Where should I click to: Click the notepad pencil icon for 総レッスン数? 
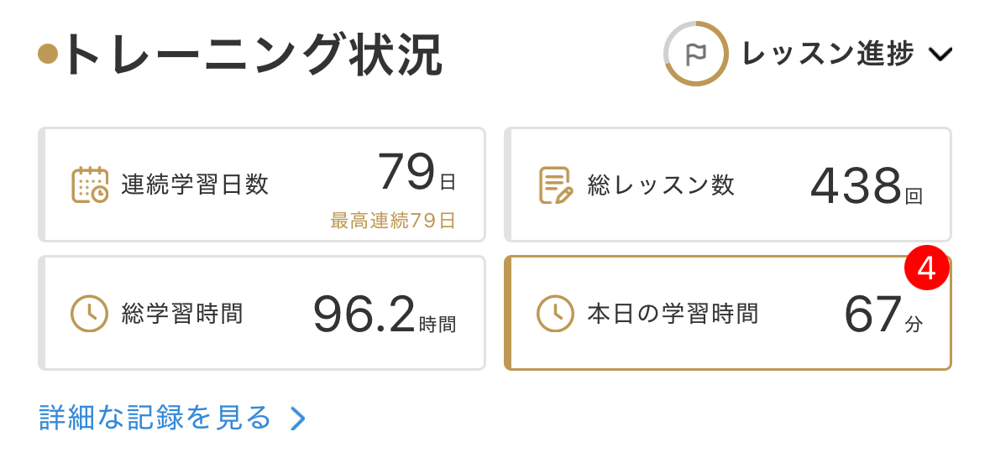tap(556, 185)
